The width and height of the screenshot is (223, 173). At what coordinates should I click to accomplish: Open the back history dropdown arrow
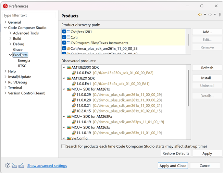[x=205, y=14]
